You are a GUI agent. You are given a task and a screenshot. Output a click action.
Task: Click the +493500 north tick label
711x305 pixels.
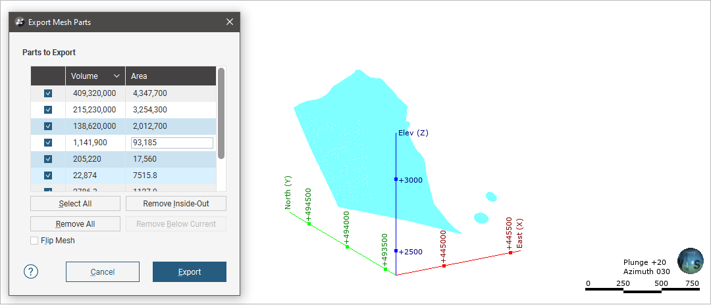point(384,250)
